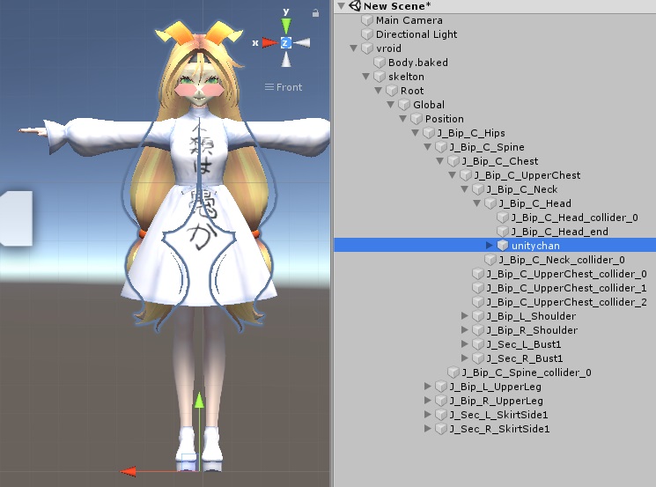Collapse the J_Bip_C_UpperChest arrow
Screen dimensions: 656x487
coord(453,175)
